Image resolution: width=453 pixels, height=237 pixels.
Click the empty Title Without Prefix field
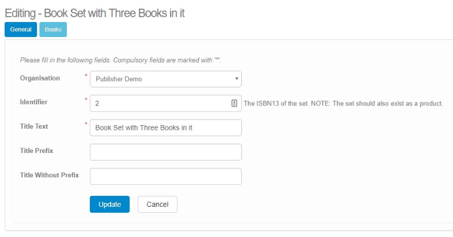pos(165,176)
